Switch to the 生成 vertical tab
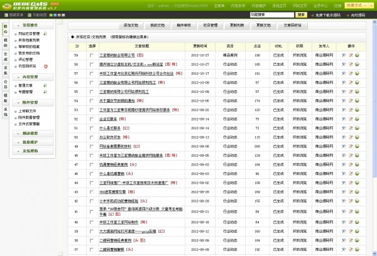The height and width of the screenshot is (256, 377). 6,56
